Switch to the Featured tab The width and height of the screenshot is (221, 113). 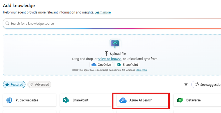click(14, 85)
